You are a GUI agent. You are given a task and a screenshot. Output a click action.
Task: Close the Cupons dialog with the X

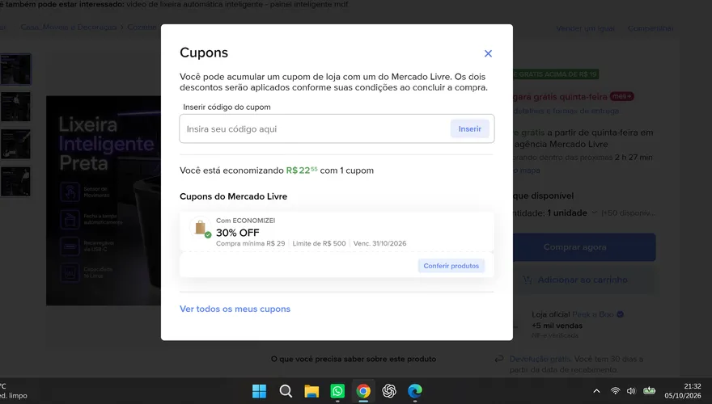(x=488, y=53)
